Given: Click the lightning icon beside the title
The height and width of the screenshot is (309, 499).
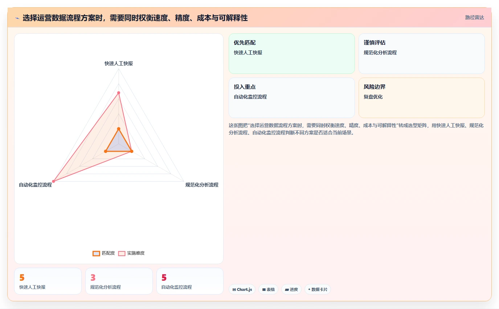Looking at the screenshot, I should click(x=17, y=18).
